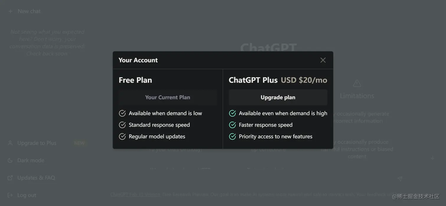Click the person icon for Upgrade to Plus

[x=10, y=143]
